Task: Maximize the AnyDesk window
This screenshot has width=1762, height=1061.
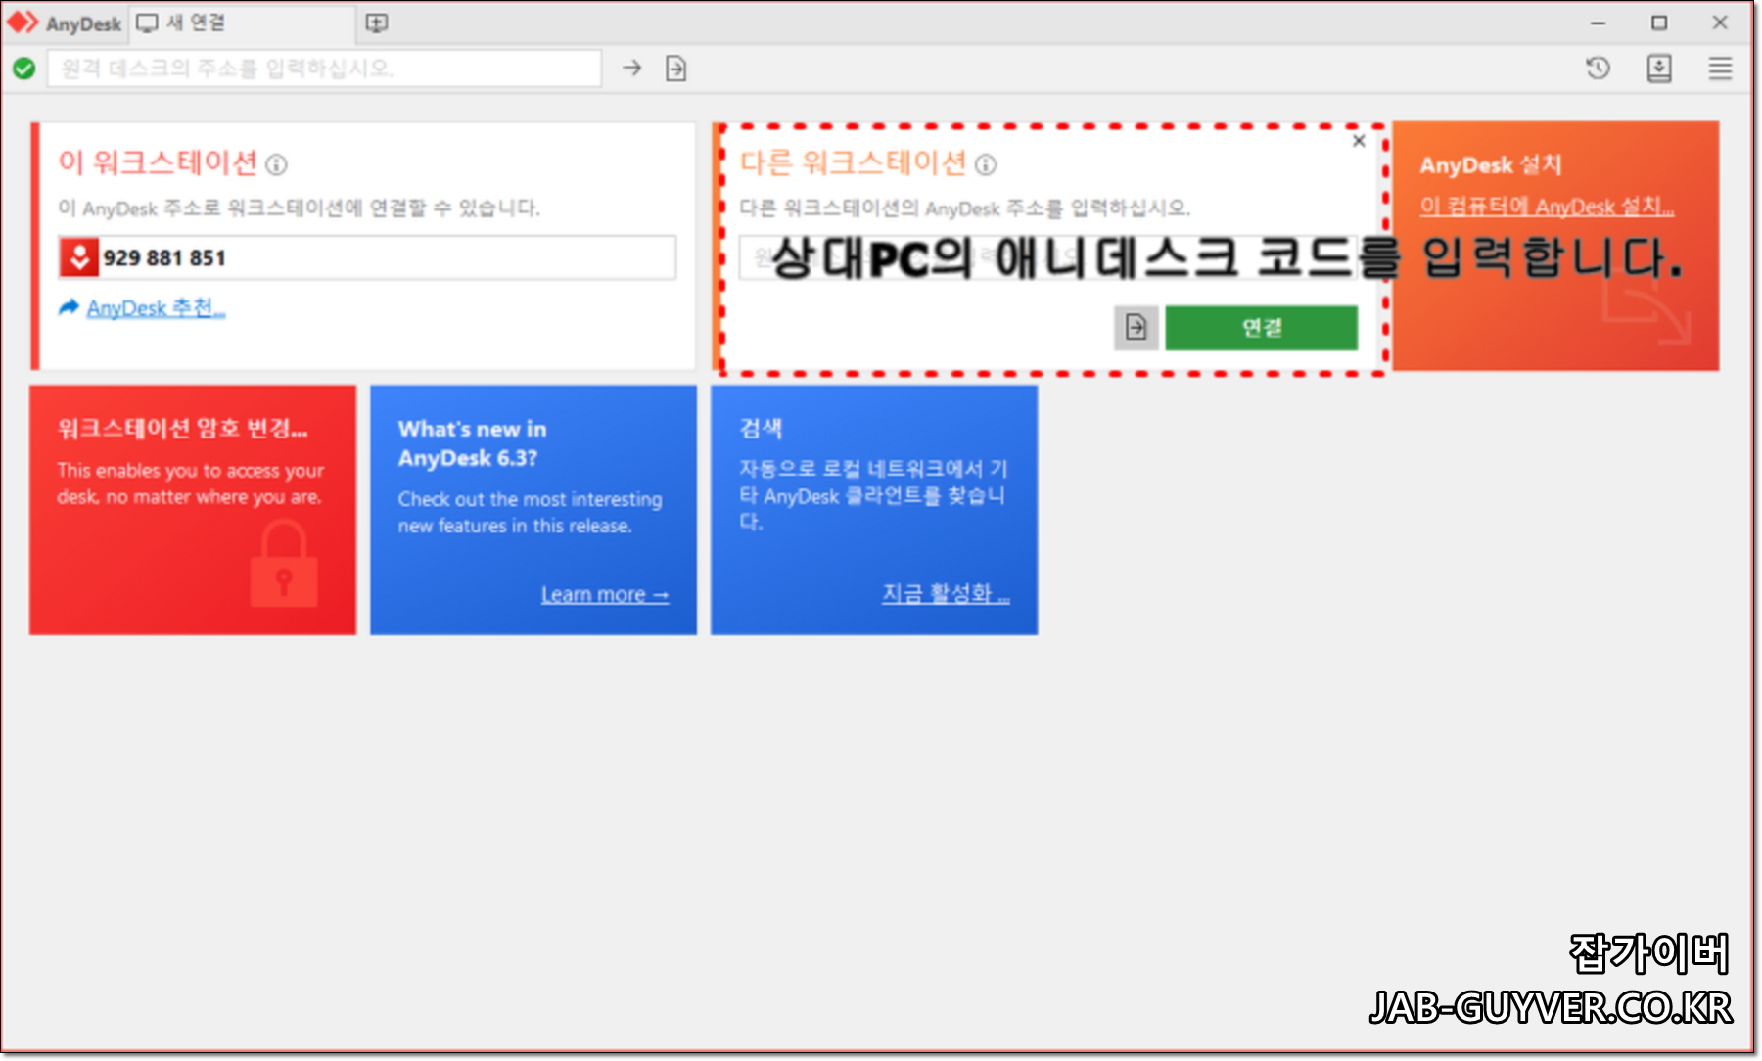Action: pyautogui.click(x=1659, y=23)
